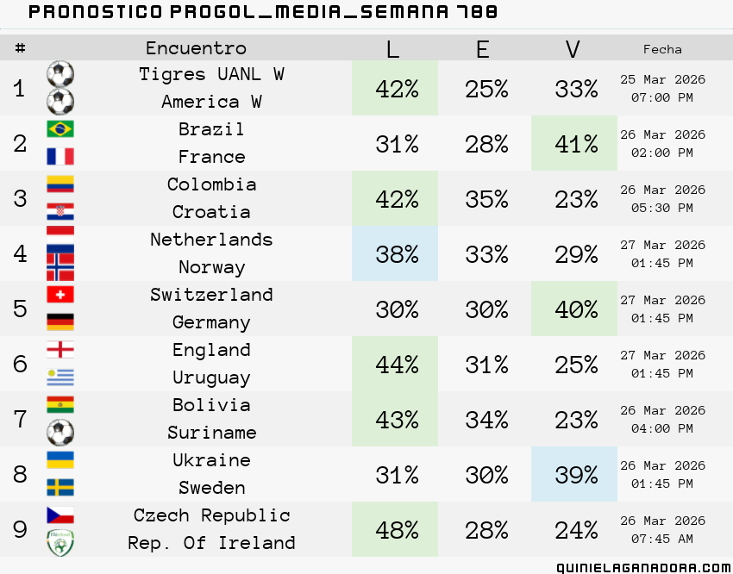This screenshot has width=733, height=574.
Task: Click the 30% draw cell for Ukraine vs Sweden
Action: [x=486, y=475]
